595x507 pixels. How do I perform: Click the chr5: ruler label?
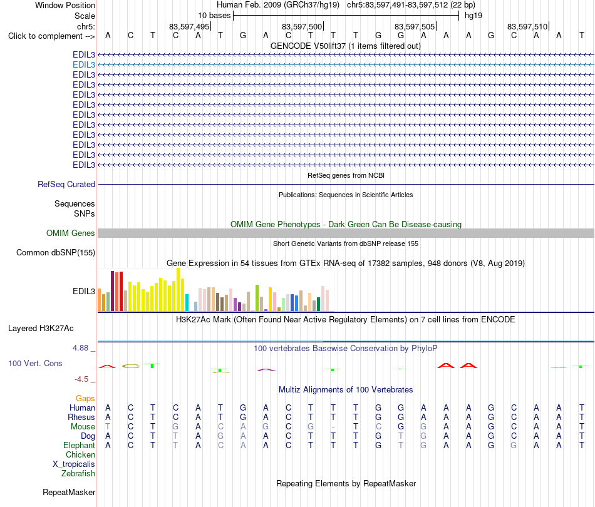(x=86, y=26)
